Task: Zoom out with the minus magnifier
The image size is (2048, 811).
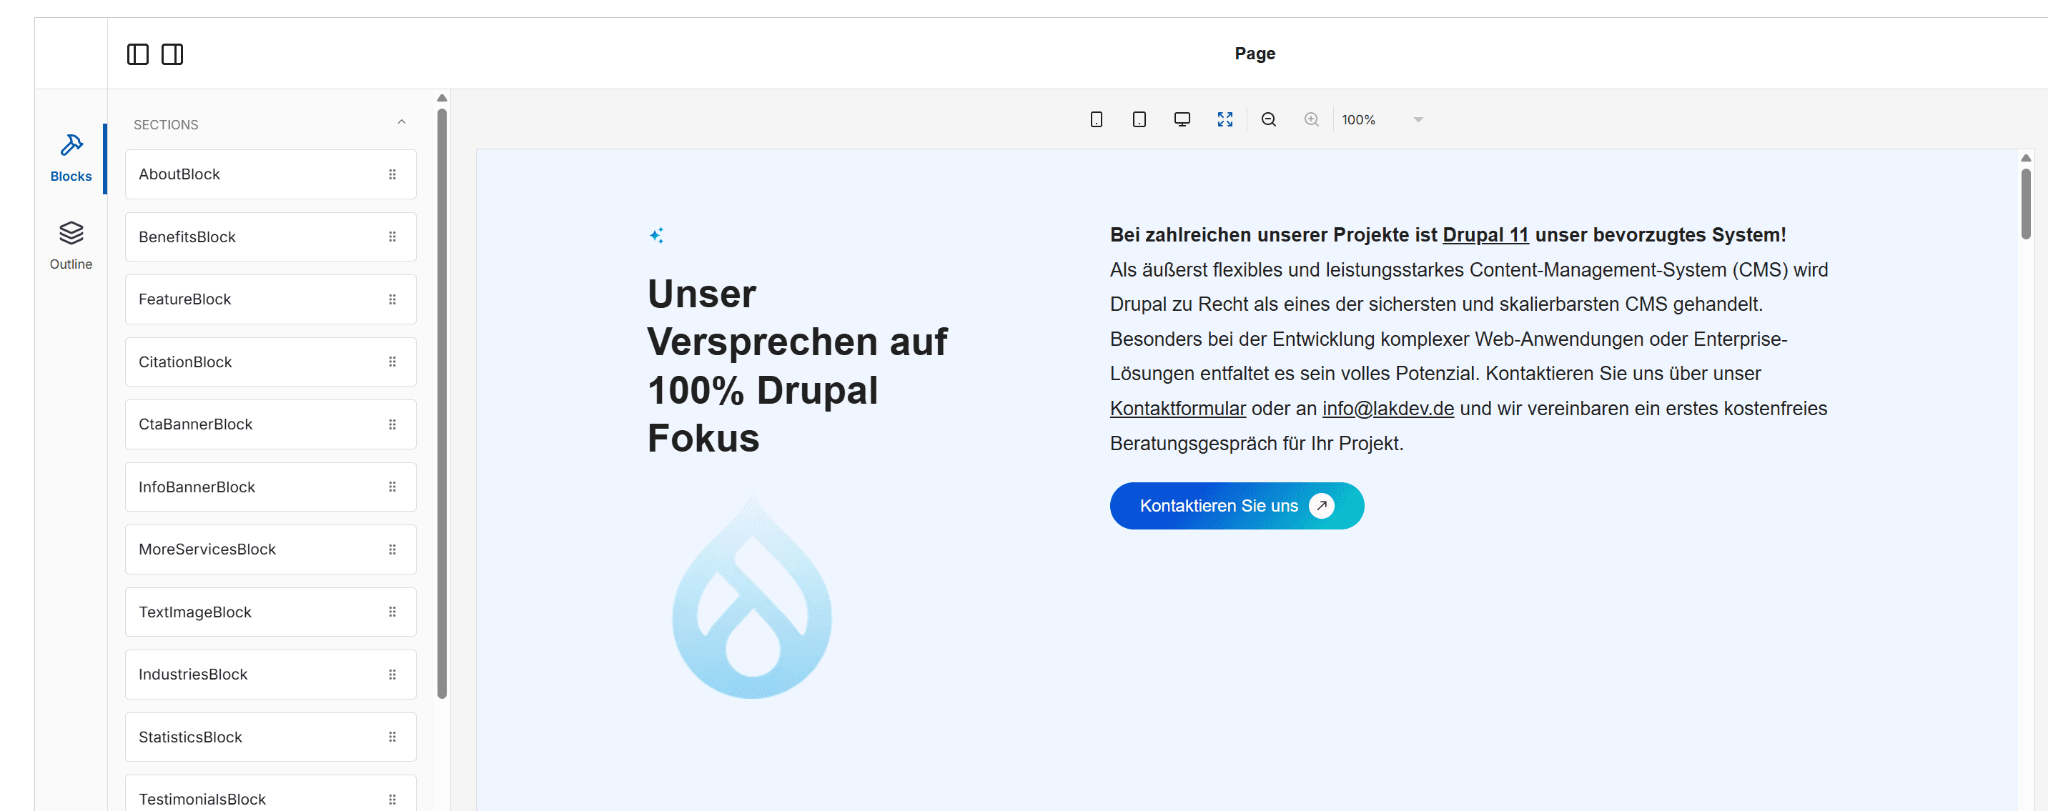Action: tap(1268, 120)
